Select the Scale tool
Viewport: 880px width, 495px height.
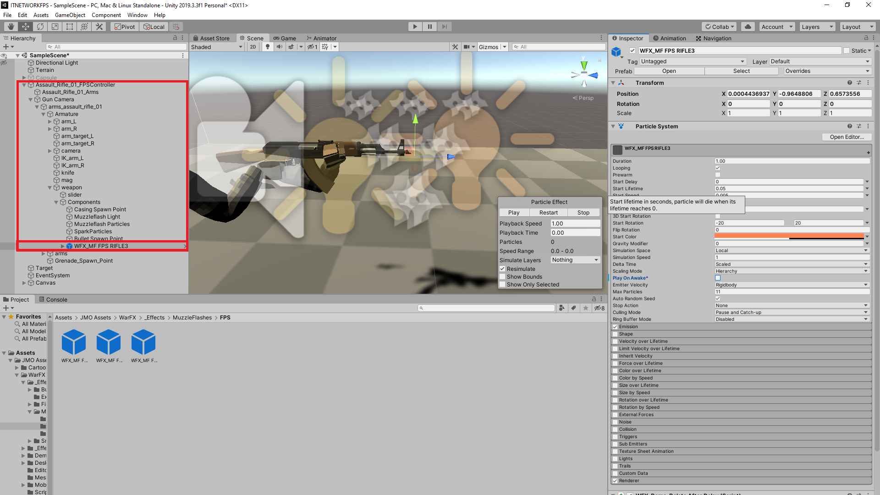point(55,26)
